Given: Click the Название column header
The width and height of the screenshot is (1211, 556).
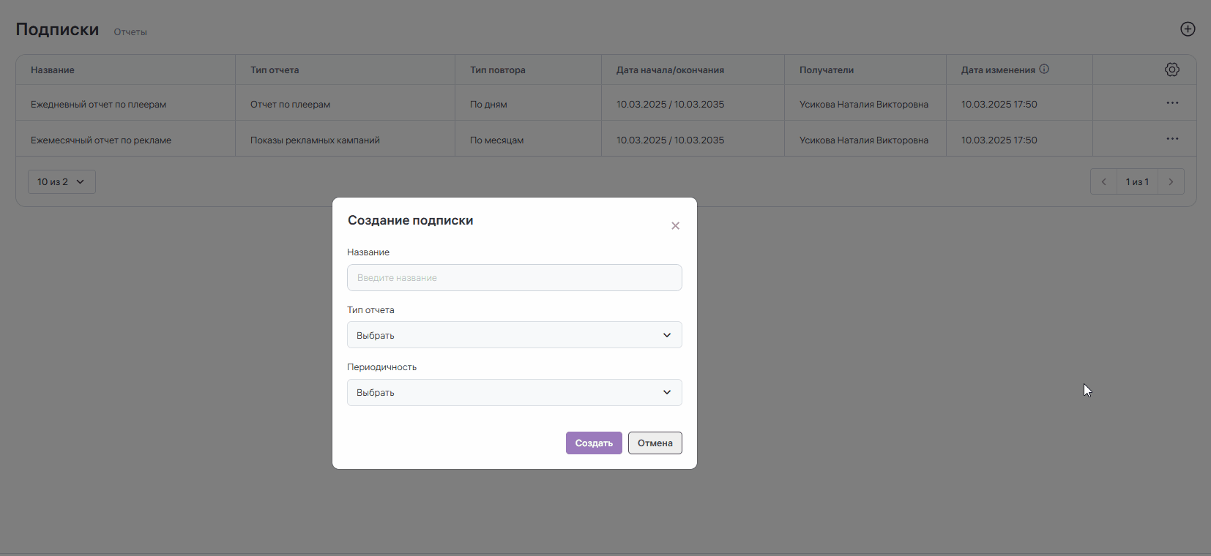Looking at the screenshot, I should coord(53,70).
